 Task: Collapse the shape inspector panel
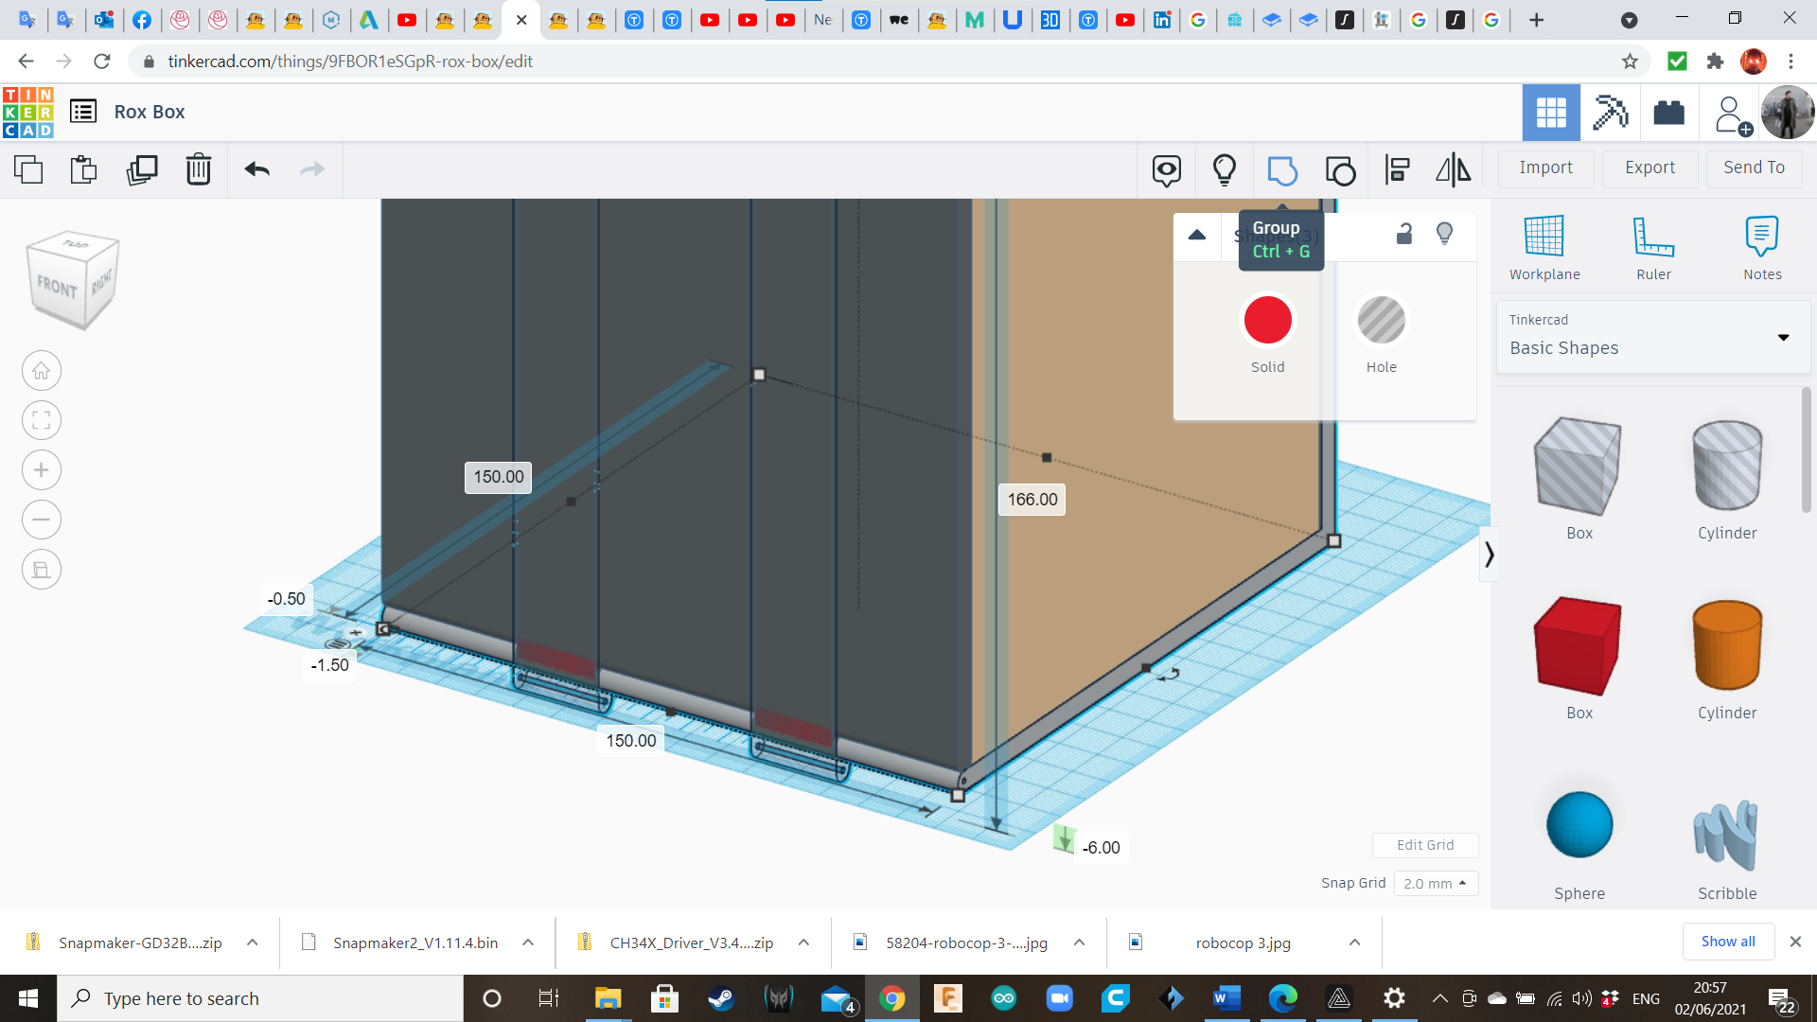click(1197, 235)
